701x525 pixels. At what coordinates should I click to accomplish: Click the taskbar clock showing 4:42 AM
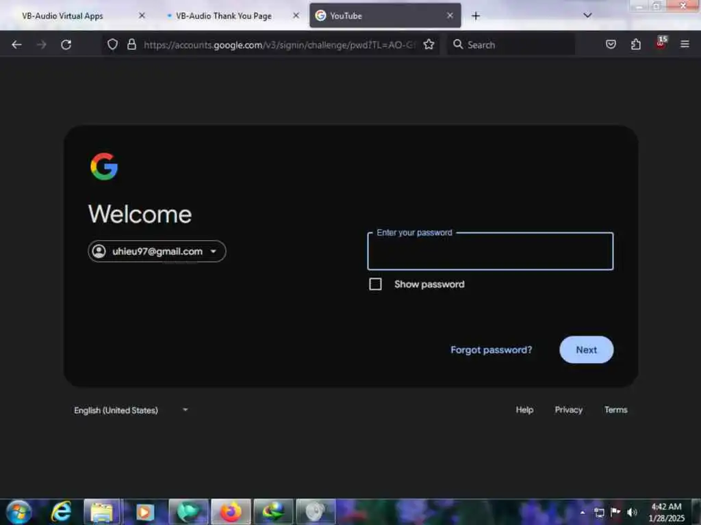click(666, 512)
